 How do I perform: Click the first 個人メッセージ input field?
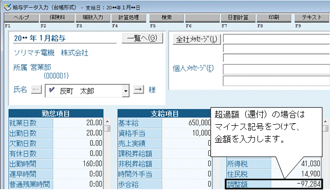click(277, 69)
